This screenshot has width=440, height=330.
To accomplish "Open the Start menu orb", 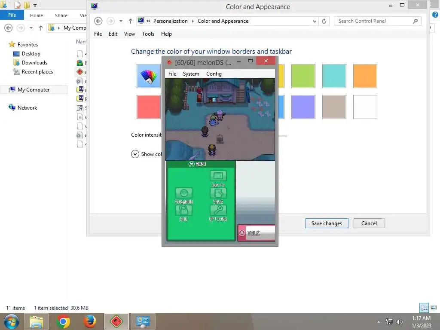I will coord(11,321).
